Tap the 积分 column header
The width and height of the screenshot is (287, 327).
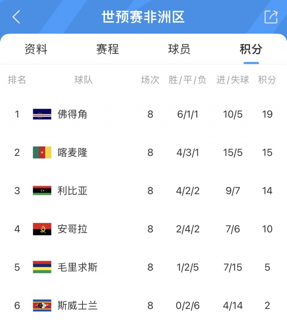(x=267, y=80)
